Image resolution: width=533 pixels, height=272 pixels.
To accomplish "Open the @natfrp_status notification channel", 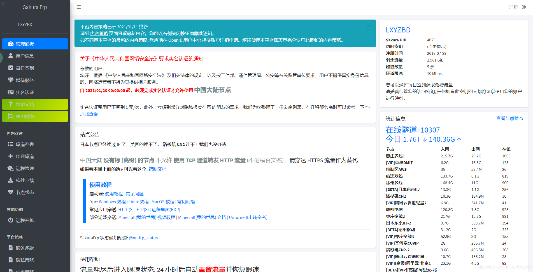I will 143,238.
